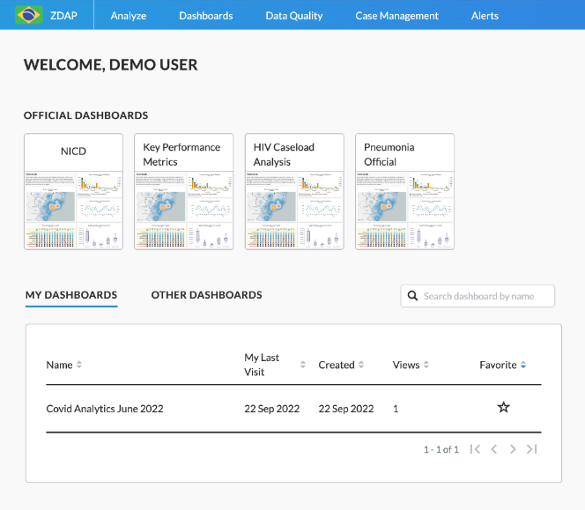Open the NICD official dashboard
The image size is (585, 510).
(73, 191)
